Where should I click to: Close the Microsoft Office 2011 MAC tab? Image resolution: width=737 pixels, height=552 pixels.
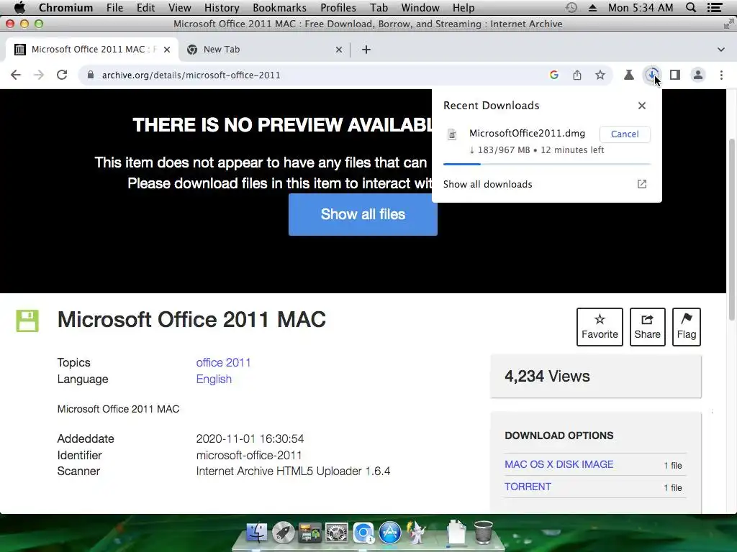click(167, 50)
